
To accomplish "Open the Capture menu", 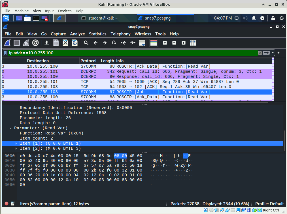I will [58, 34].
